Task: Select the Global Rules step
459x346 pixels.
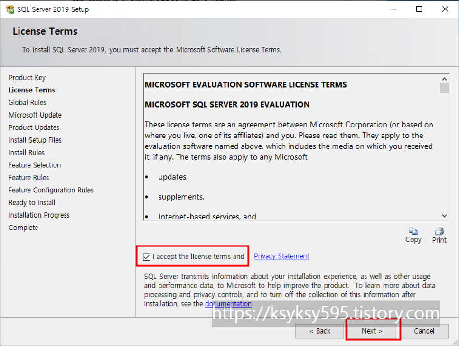Action: [27, 102]
